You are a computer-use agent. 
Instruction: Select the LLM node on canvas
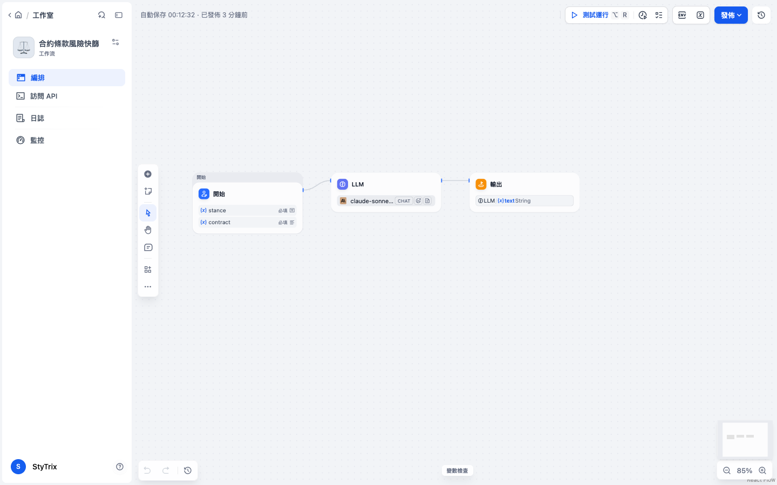[386, 192]
